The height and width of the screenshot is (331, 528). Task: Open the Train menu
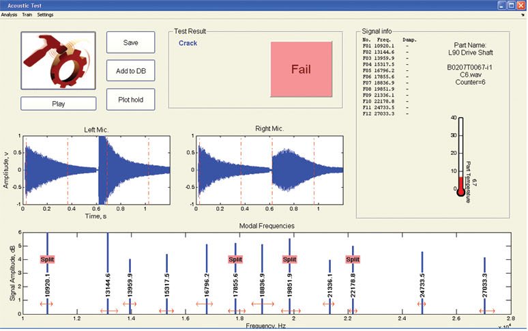(27, 14)
